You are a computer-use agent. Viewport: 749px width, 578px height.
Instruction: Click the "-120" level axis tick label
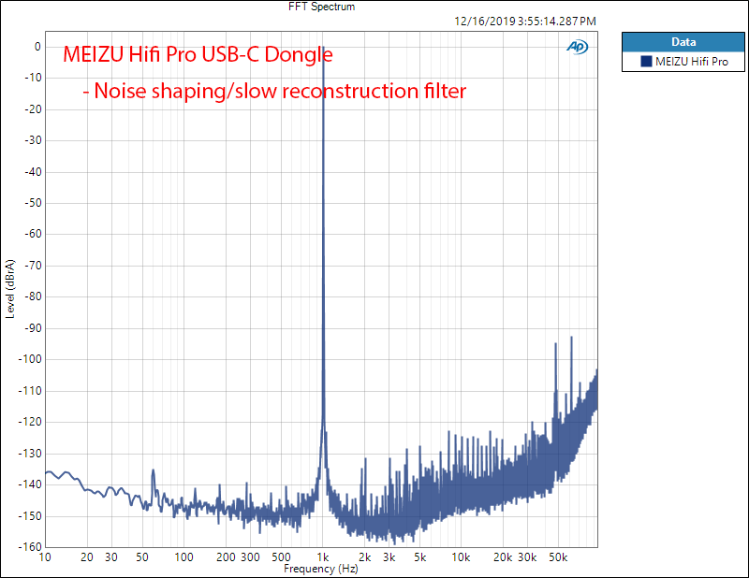[x=30, y=422]
